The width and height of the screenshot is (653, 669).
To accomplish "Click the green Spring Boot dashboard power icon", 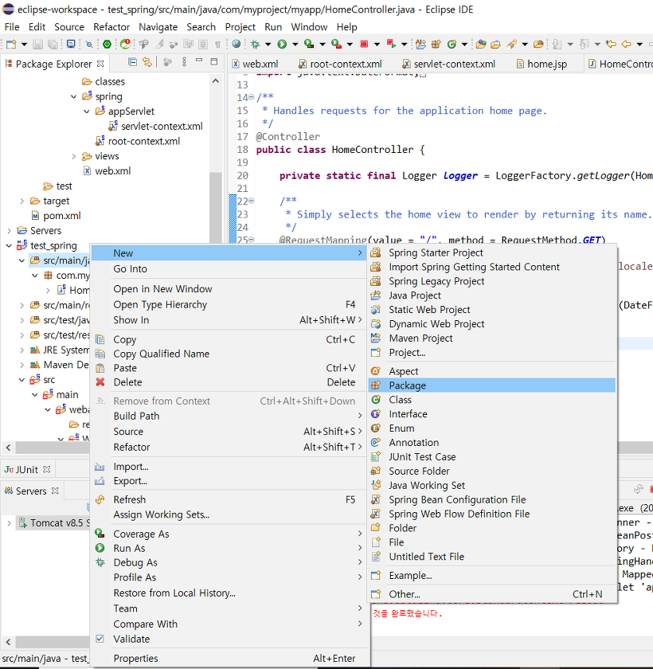I will pyautogui.click(x=107, y=44).
